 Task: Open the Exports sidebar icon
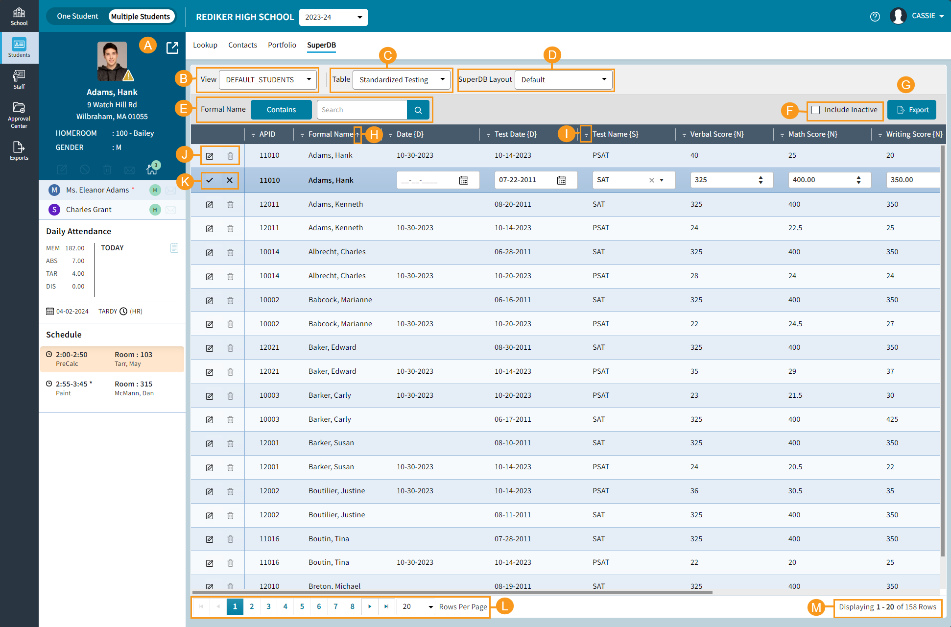click(x=19, y=150)
